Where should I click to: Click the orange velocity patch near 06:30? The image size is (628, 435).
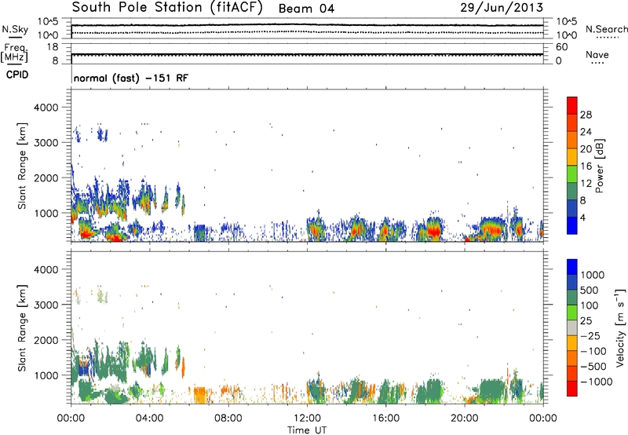click(x=199, y=395)
